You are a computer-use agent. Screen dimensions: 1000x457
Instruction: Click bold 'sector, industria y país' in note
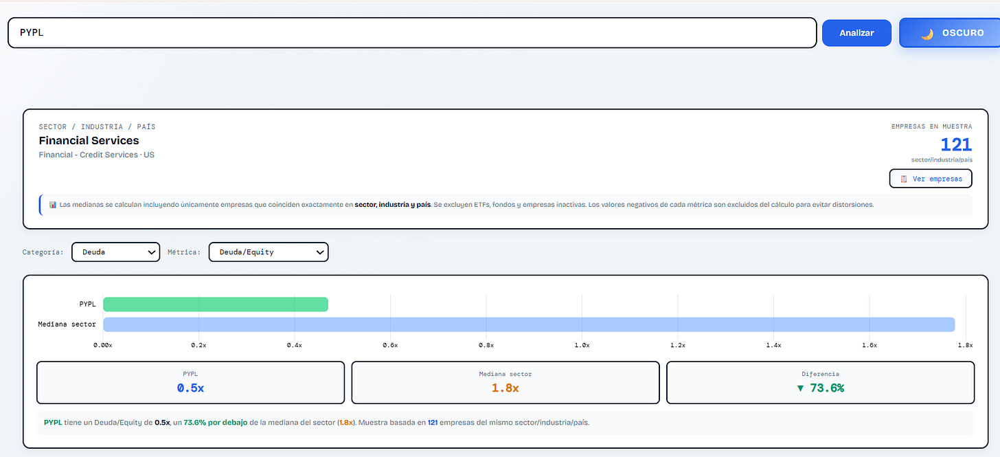tap(392, 205)
